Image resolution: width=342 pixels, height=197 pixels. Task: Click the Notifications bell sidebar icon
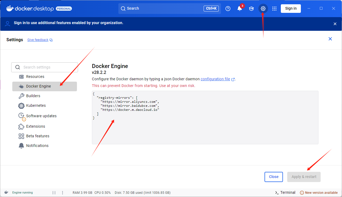pyautogui.click(x=21, y=146)
